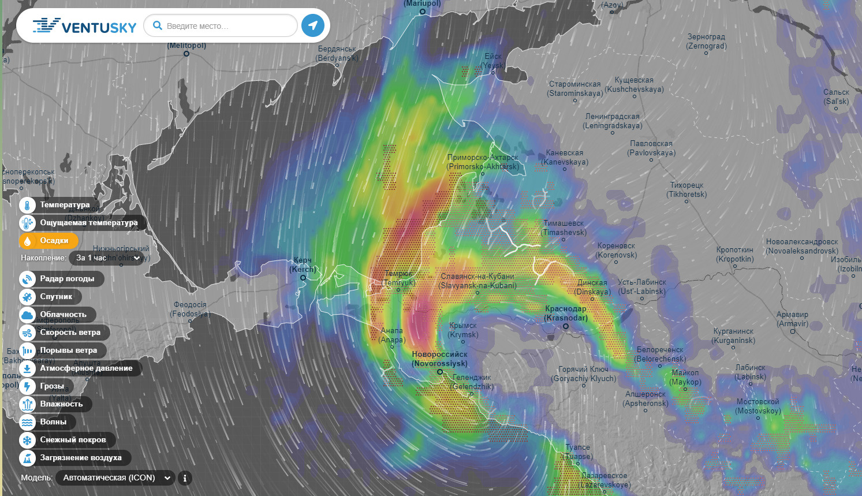Click the Новороссийск city marker
The width and height of the screenshot is (862, 496).
439,372
